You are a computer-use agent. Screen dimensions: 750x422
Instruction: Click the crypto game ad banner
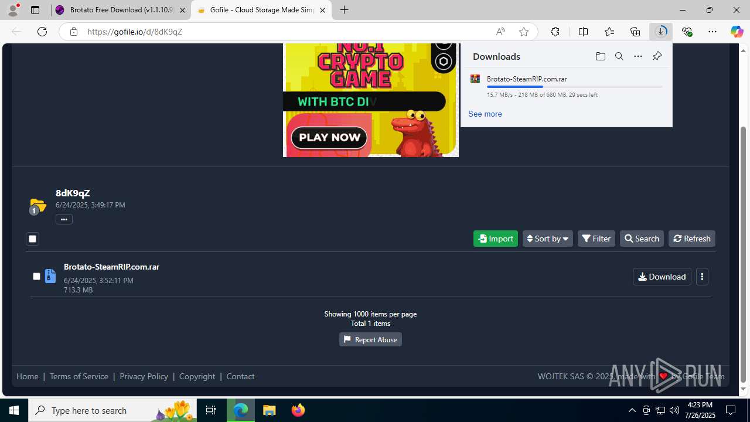click(x=370, y=100)
